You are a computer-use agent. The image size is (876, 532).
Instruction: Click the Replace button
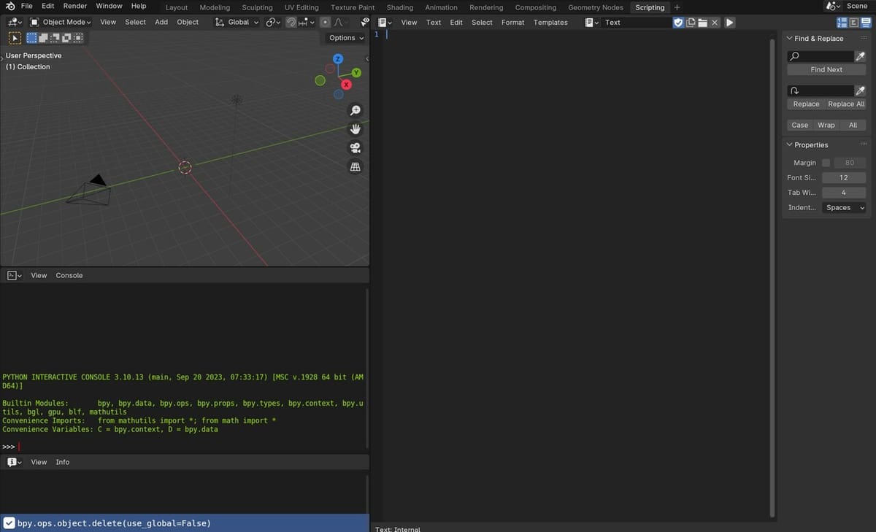806,104
